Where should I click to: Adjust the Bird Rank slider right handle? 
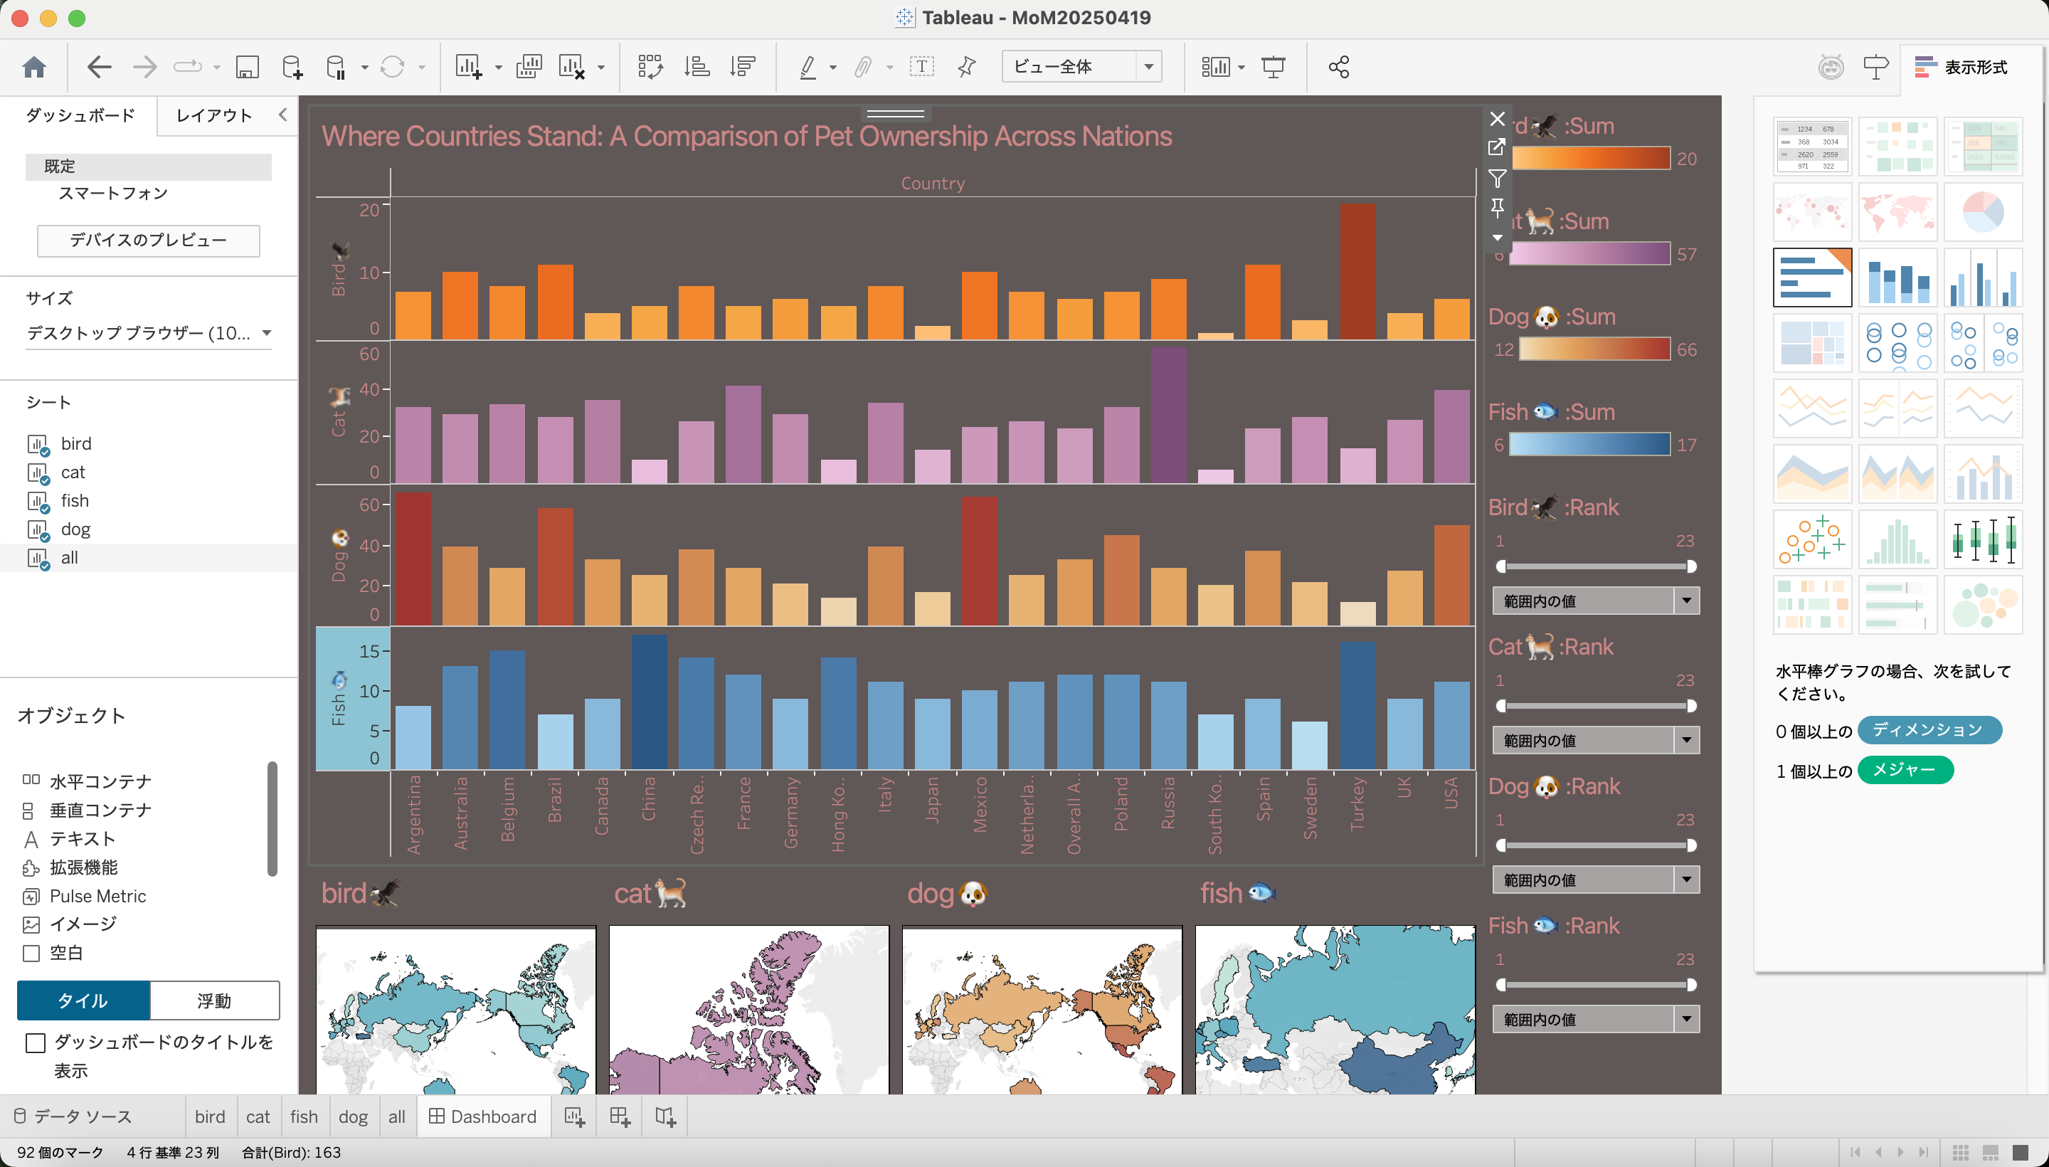[1692, 566]
